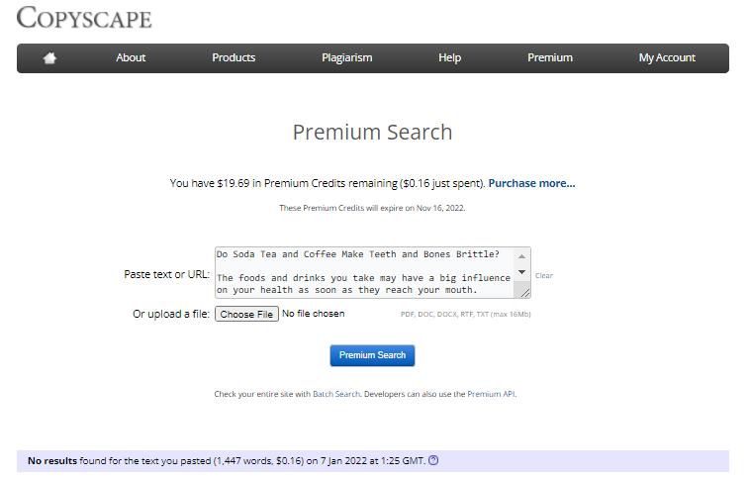Open the Premium menu

550,58
